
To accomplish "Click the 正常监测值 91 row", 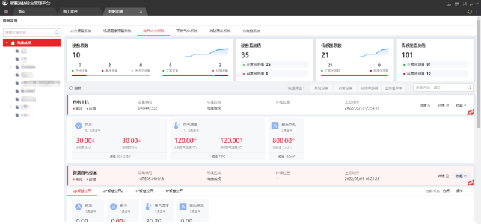I will [x=435, y=64].
